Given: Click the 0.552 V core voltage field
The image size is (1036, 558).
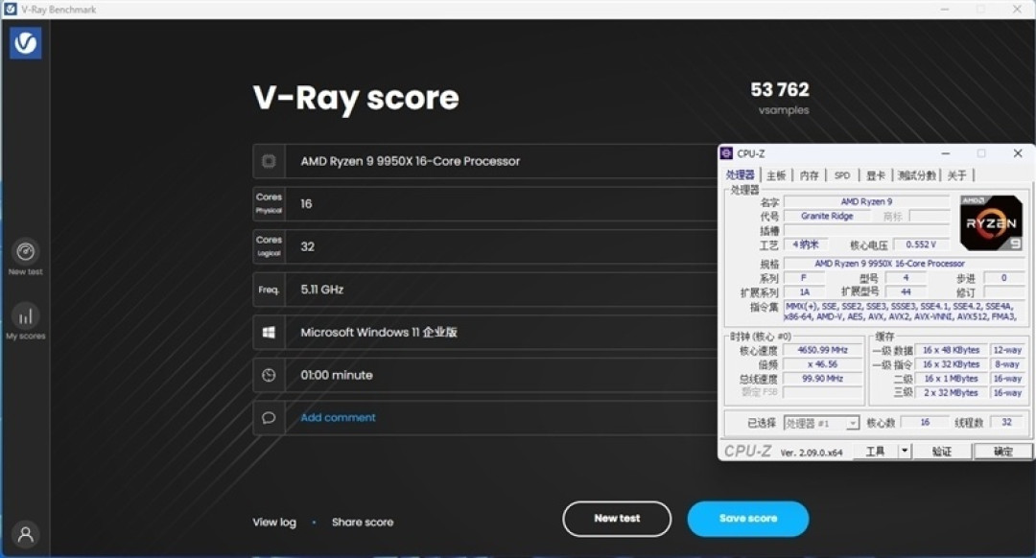Looking at the screenshot, I should click(920, 244).
